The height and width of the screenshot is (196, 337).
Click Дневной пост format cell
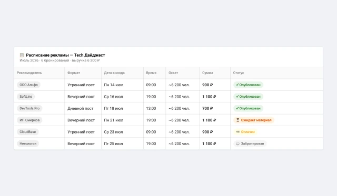click(x=81, y=108)
